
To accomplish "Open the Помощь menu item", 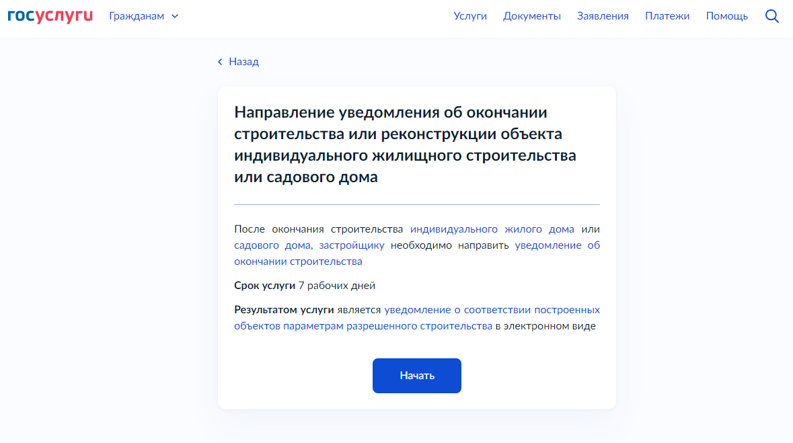I will click(x=726, y=16).
